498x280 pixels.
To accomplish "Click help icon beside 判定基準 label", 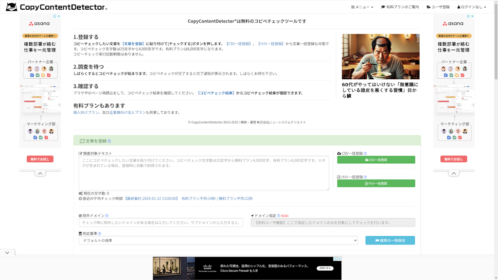I will pyautogui.click(x=99, y=234).
